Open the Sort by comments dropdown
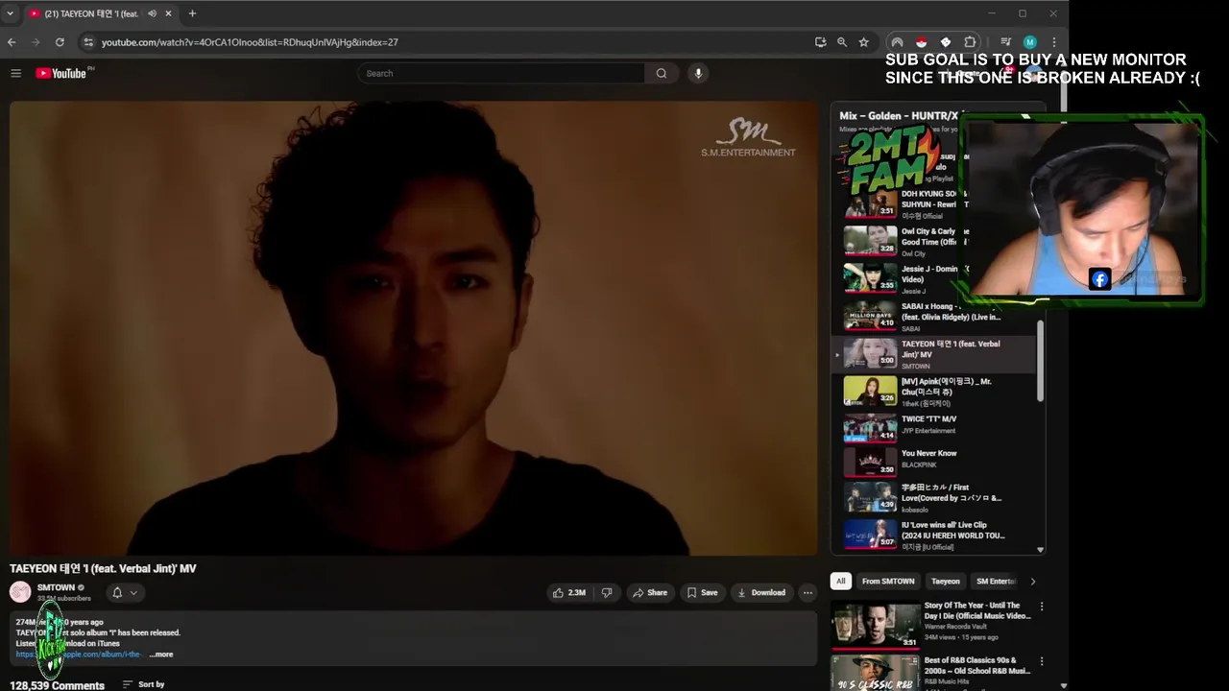 click(143, 684)
